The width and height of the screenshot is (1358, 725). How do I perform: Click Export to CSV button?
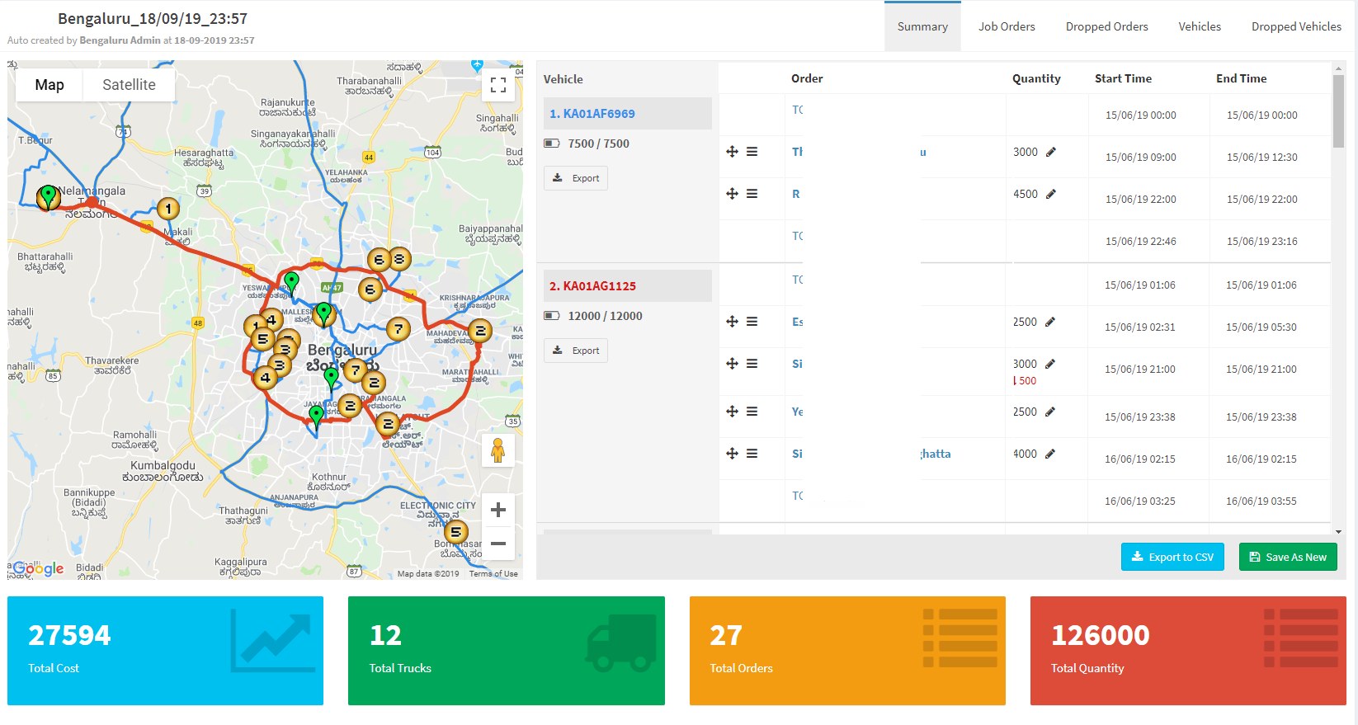click(x=1172, y=557)
